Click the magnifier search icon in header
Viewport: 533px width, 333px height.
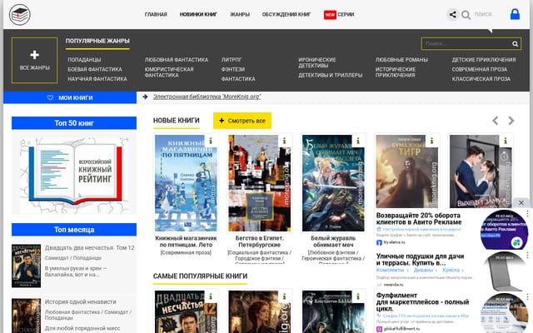pos(466,15)
